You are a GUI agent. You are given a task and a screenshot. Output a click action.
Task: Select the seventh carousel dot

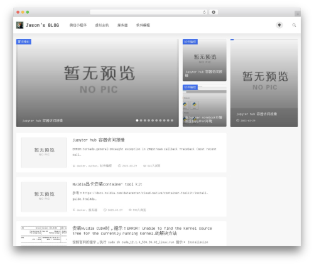click(x=160, y=120)
